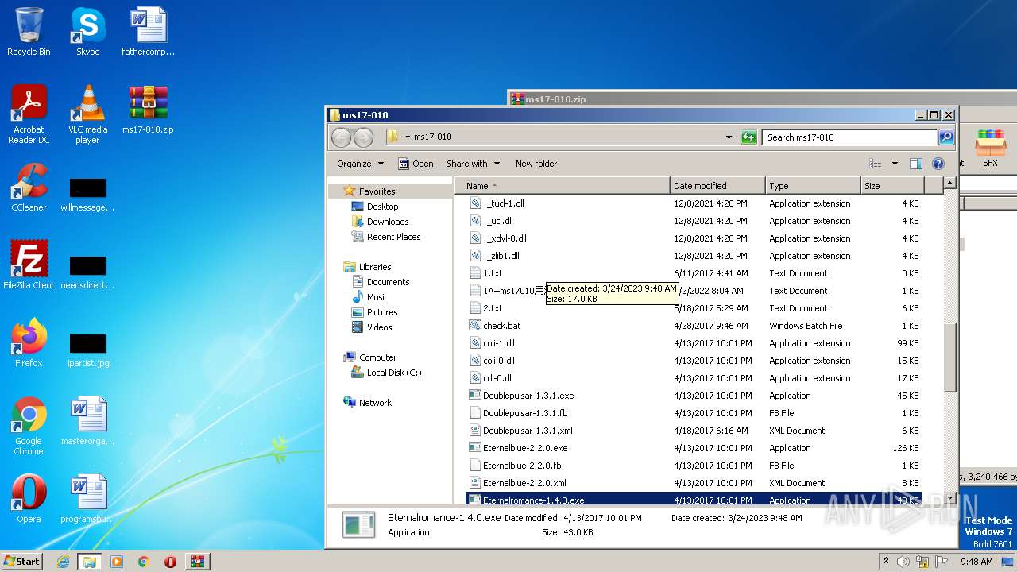
Task: Open Explorer Help question mark icon
Action: point(938,164)
